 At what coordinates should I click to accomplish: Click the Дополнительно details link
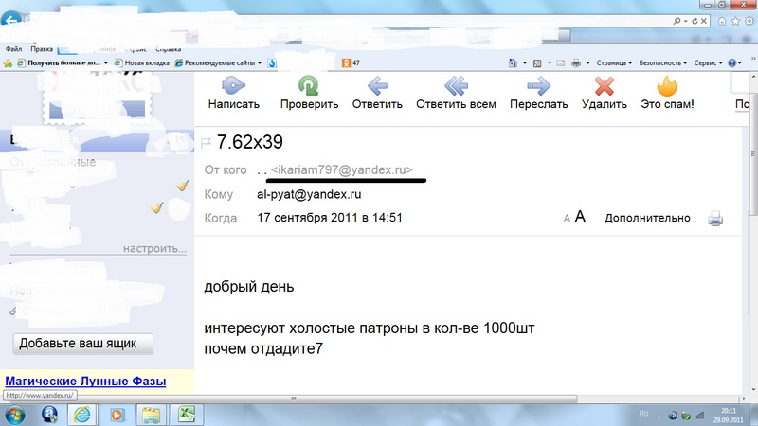pos(647,218)
